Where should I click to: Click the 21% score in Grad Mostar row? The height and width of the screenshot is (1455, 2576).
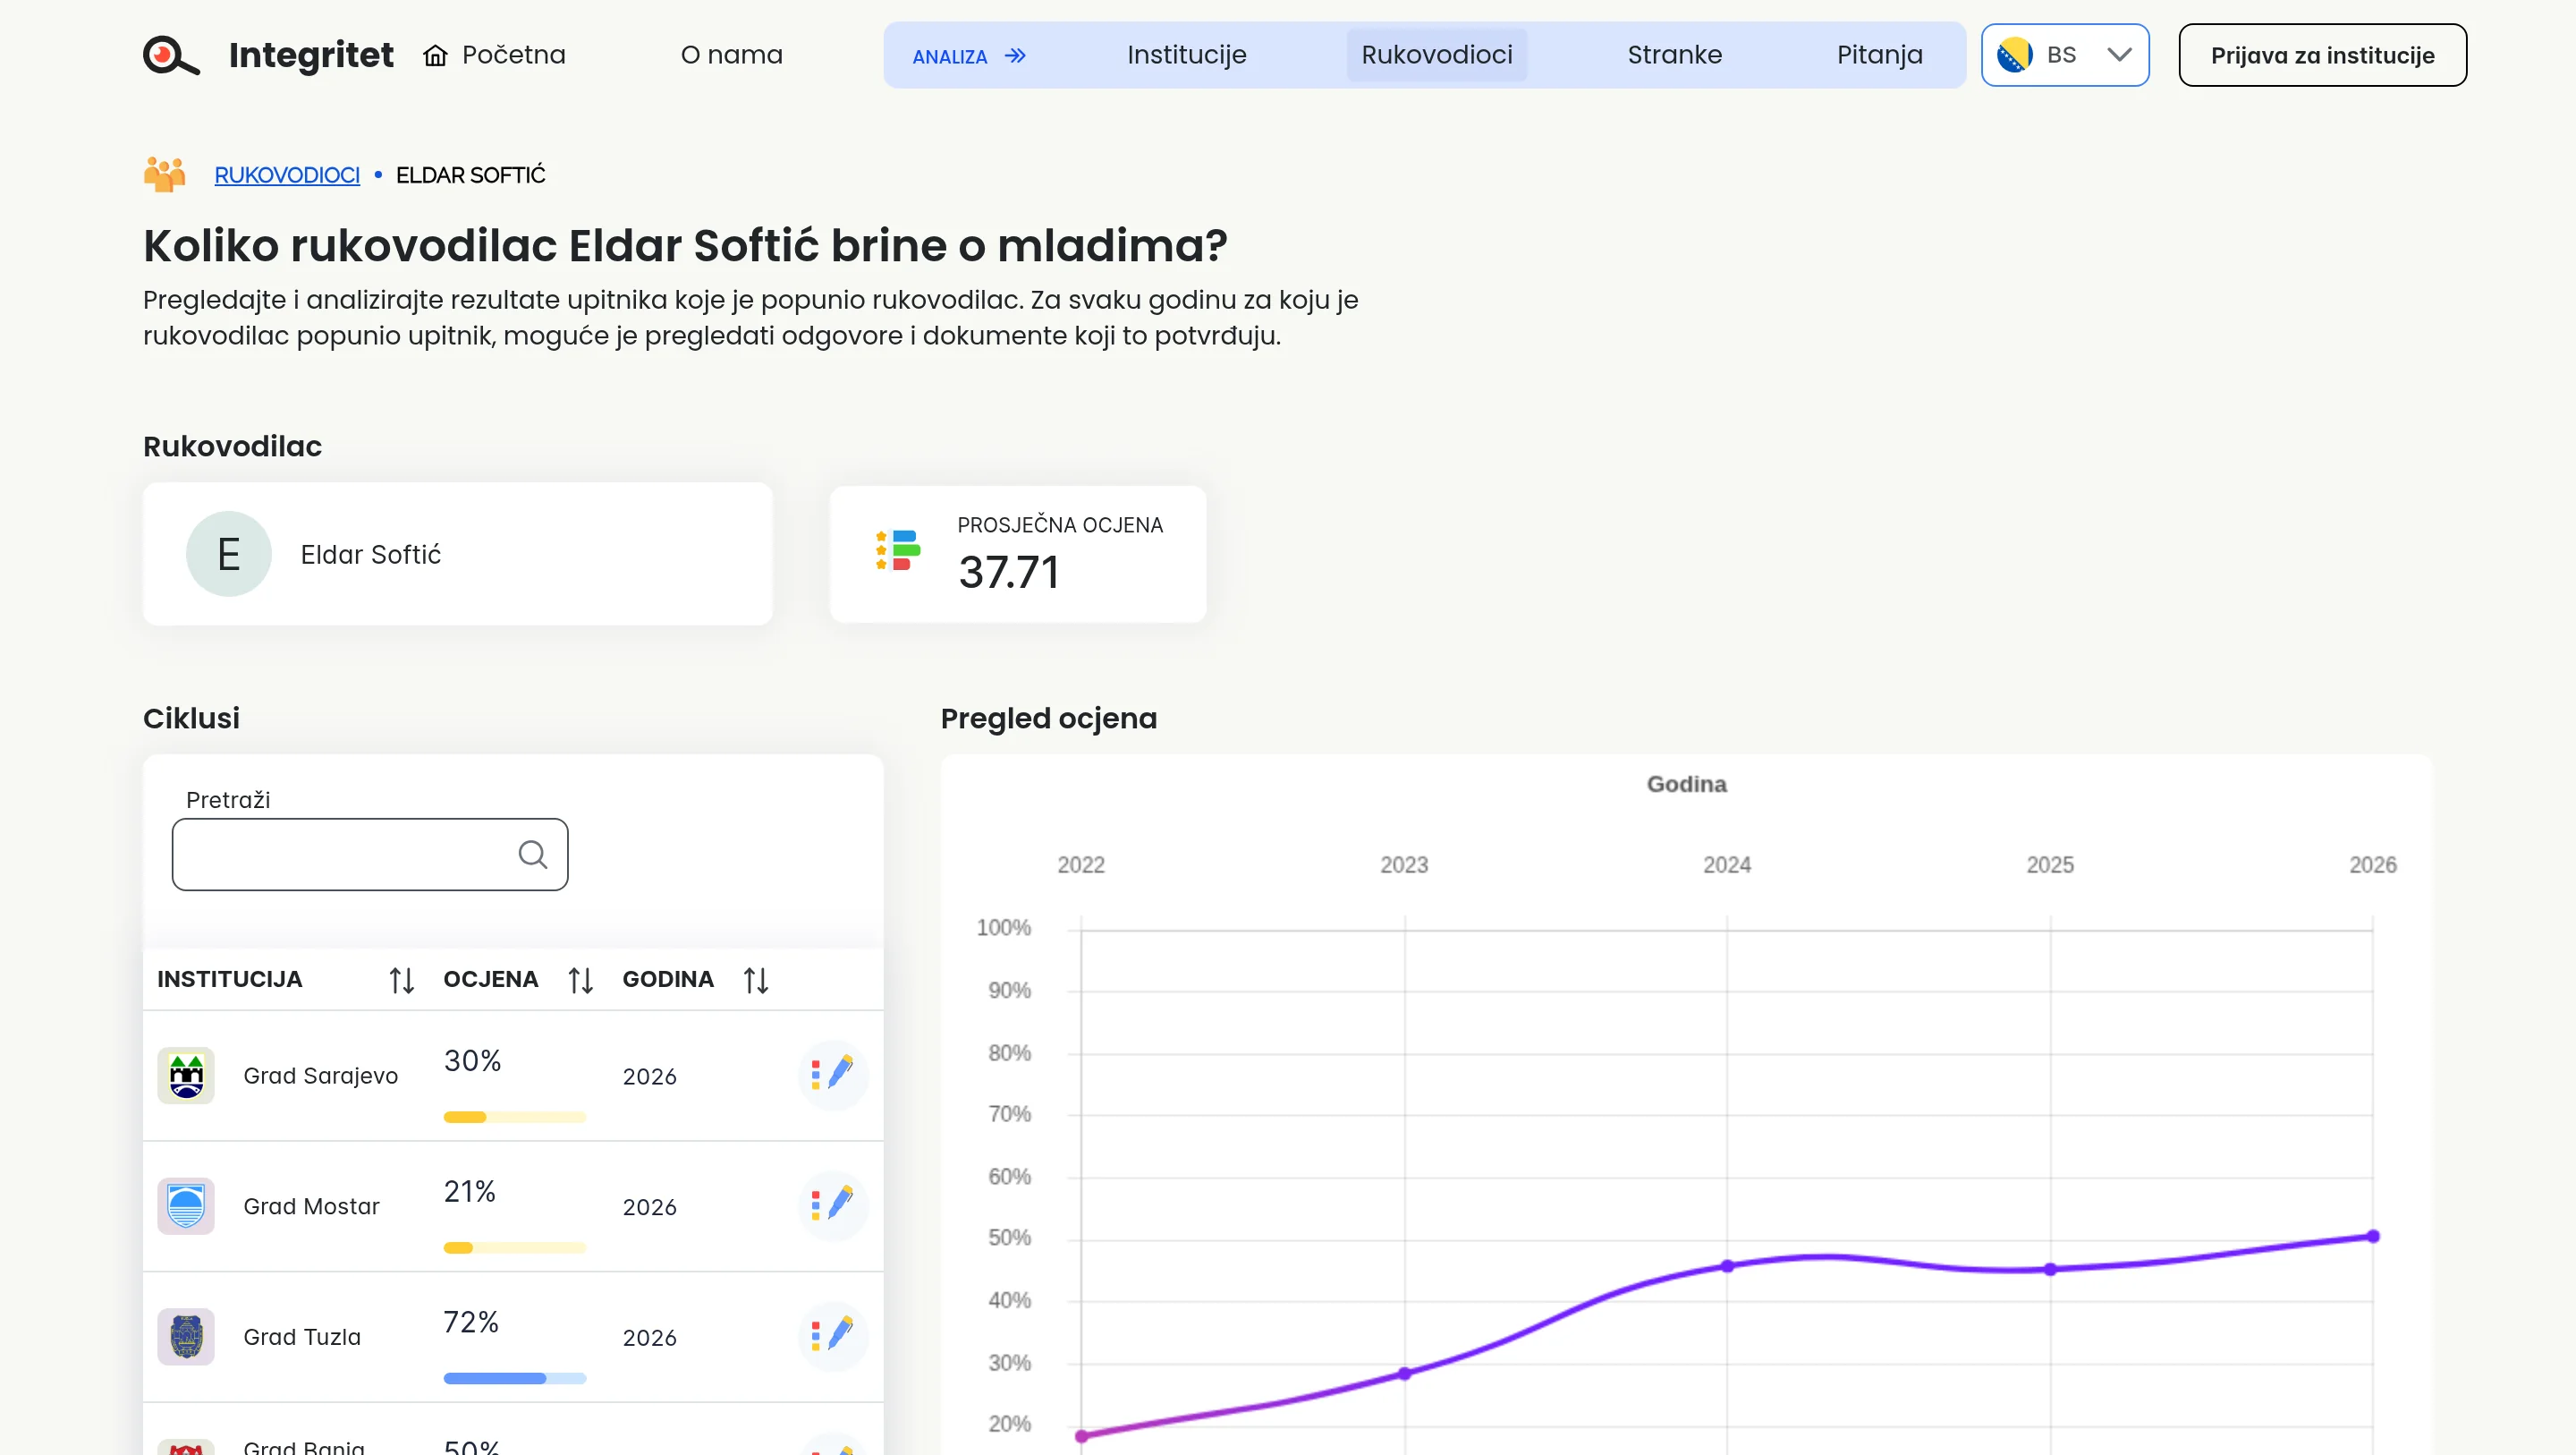(470, 1192)
